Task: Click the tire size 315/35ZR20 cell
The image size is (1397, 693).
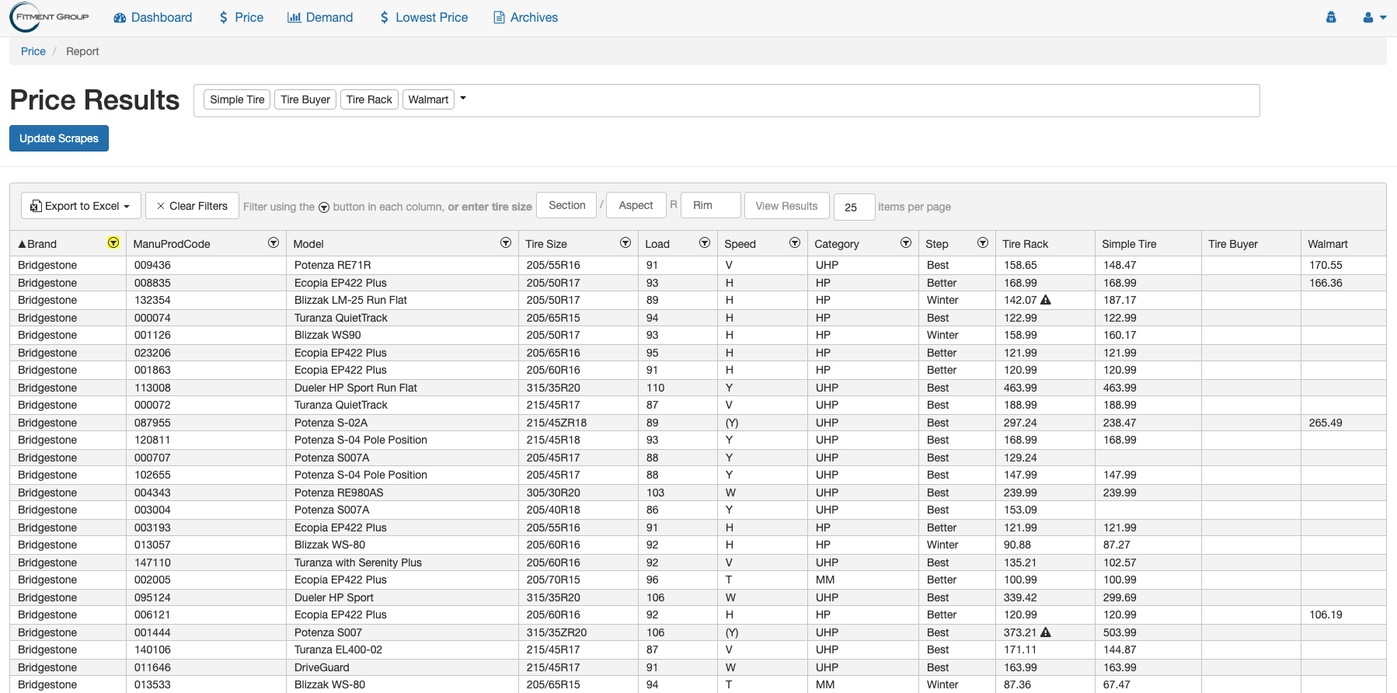Action: tap(556, 632)
